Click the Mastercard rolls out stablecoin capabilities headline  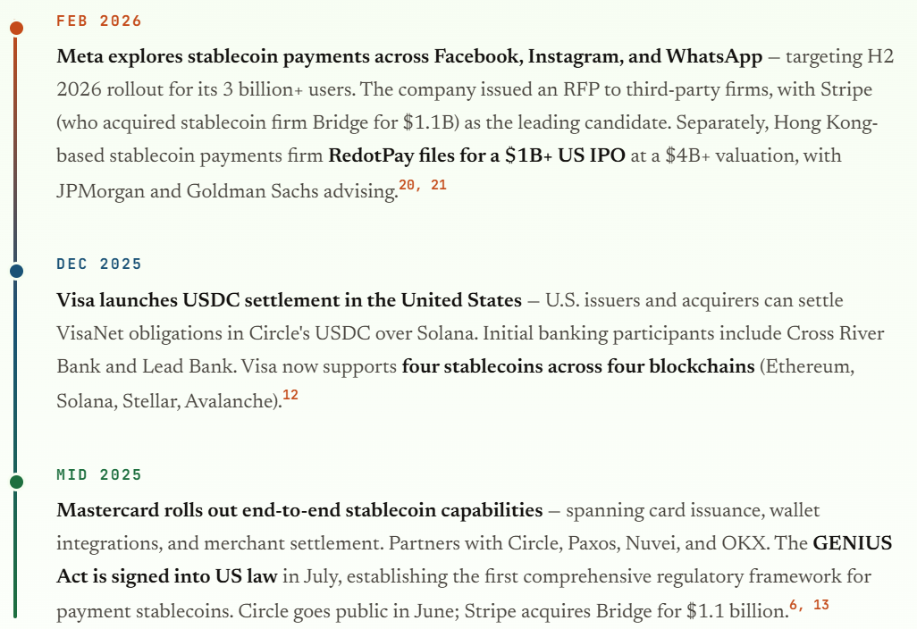pyautogui.click(x=299, y=511)
